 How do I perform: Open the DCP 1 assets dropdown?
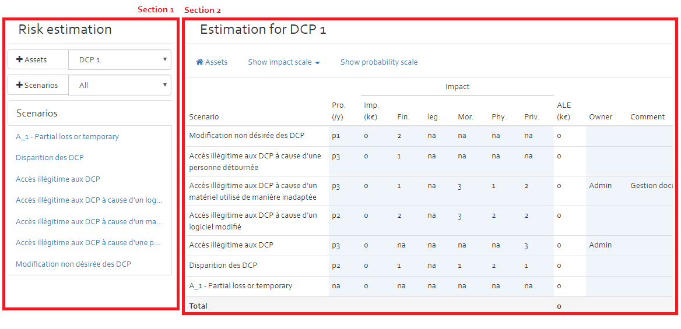tap(120, 60)
